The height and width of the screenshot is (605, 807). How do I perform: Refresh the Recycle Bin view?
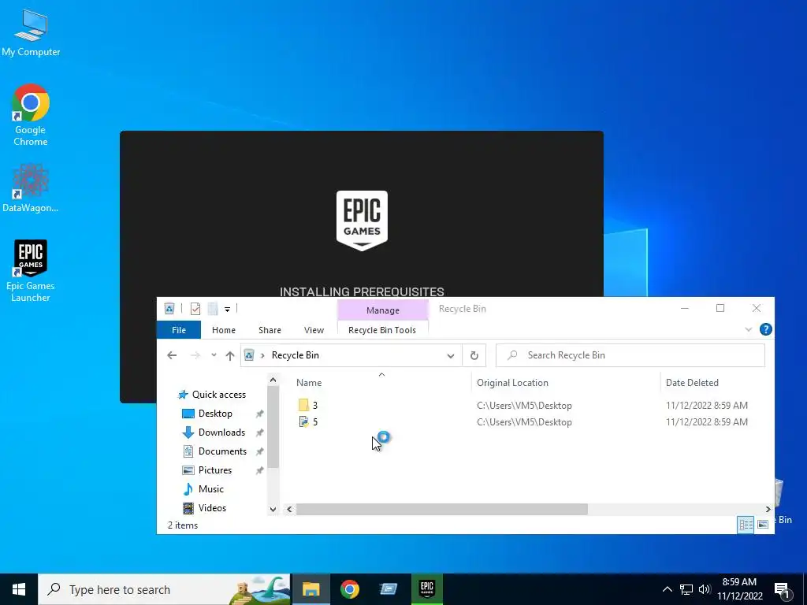point(474,355)
